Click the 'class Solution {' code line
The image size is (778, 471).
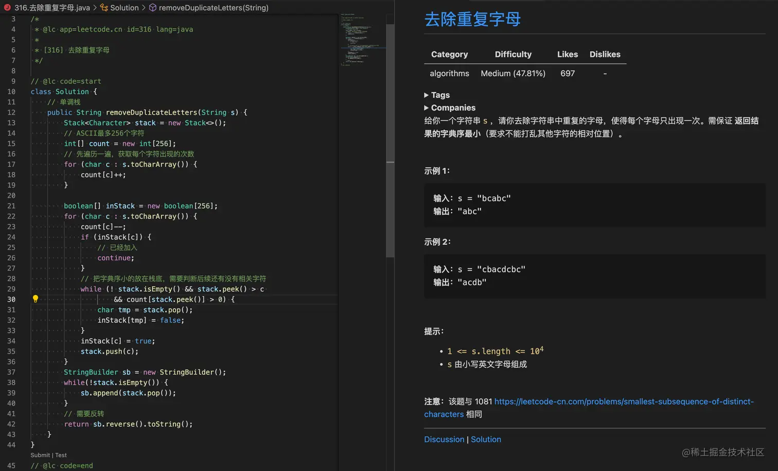pyautogui.click(x=64, y=92)
